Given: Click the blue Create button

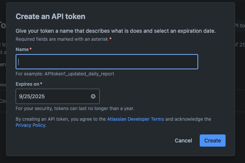Looking at the screenshot, I should 212,141.
